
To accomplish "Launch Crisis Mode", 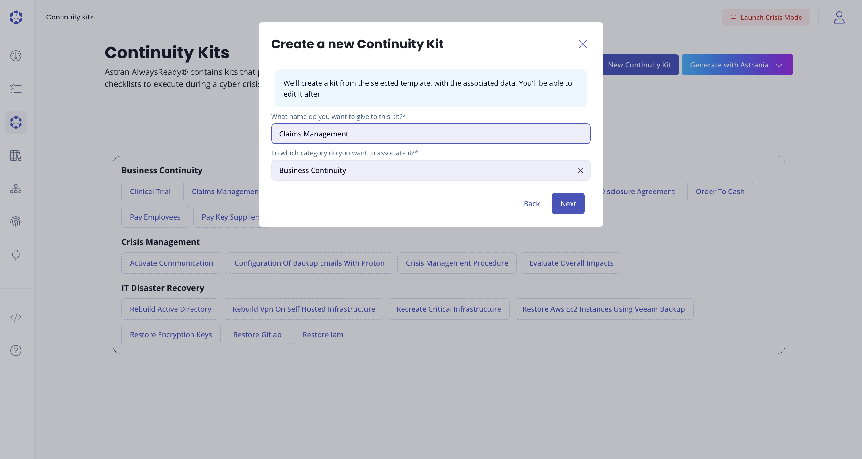I will pos(766,17).
